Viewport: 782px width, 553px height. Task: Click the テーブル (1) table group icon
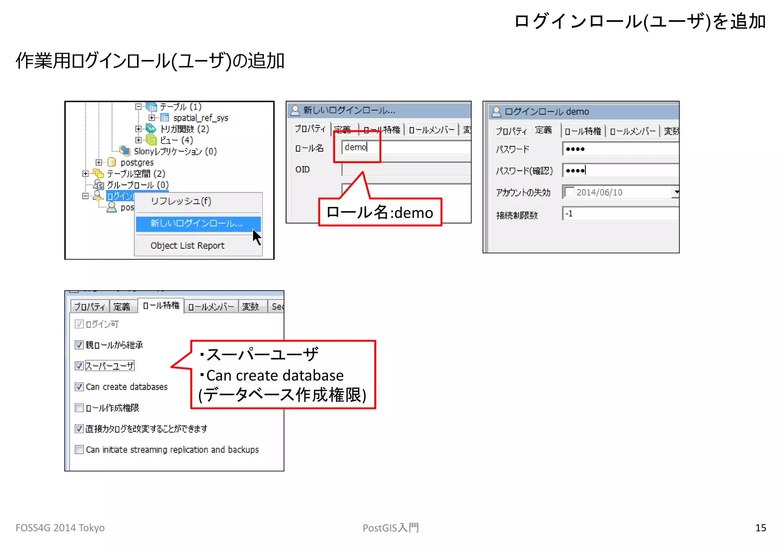tap(151, 107)
